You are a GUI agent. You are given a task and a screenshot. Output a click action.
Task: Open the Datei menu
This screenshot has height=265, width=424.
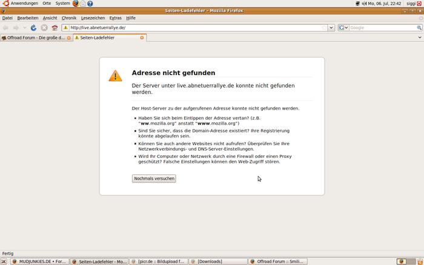tap(7, 18)
